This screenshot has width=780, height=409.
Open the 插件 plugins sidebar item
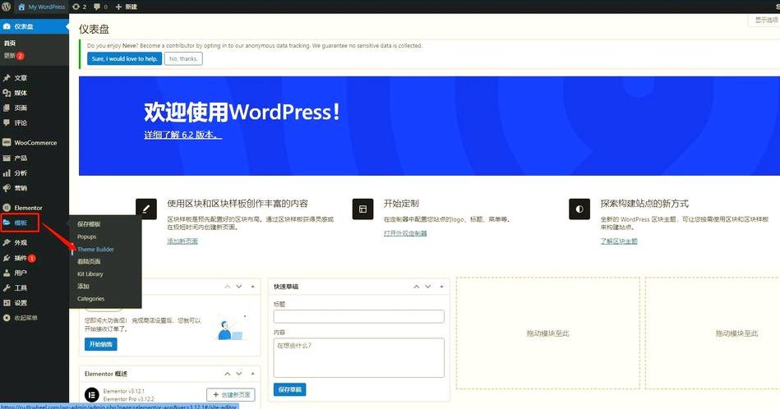(x=35, y=258)
